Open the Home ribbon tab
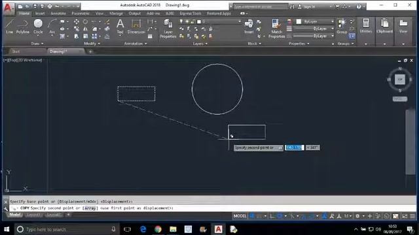Viewport: 419px width, 235px height. pyautogui.click(x=24, y=13)
